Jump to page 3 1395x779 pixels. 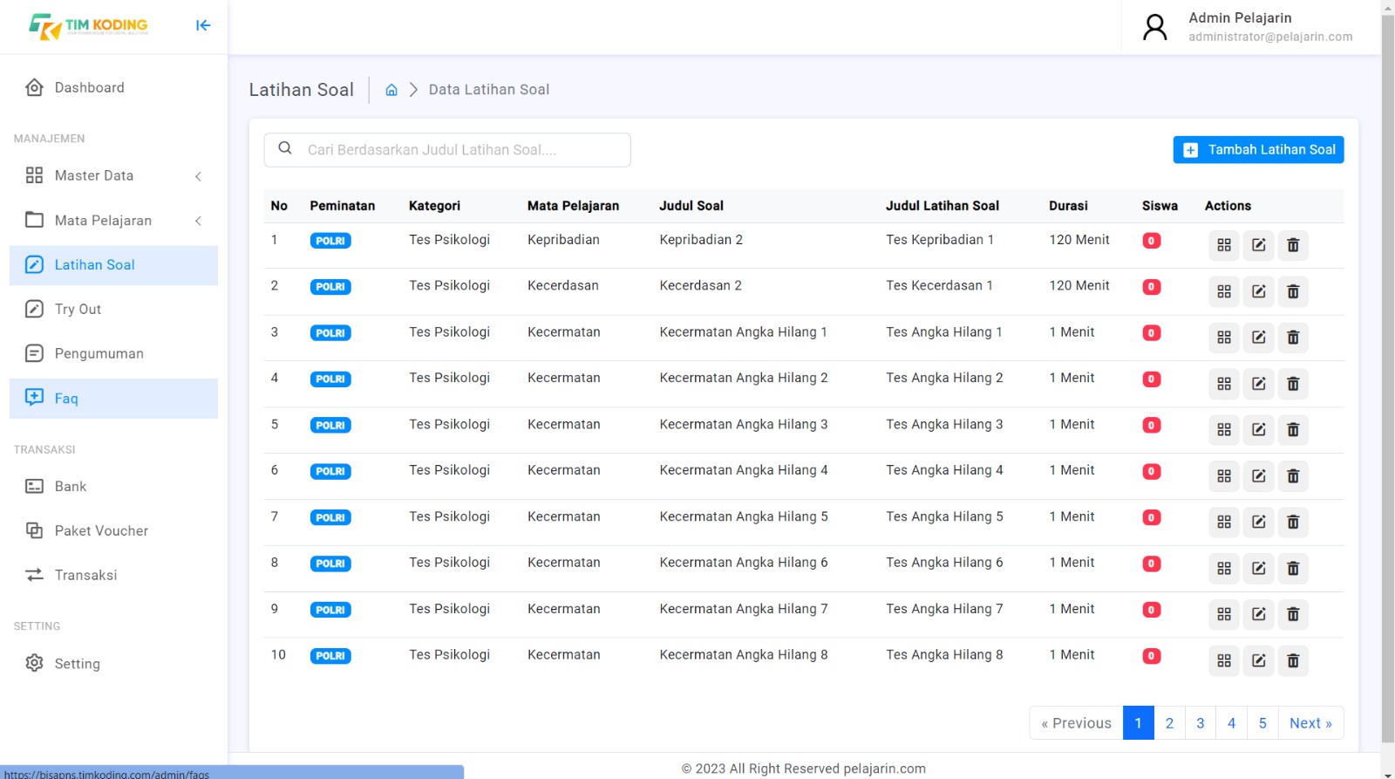[x=1201, y=723]
